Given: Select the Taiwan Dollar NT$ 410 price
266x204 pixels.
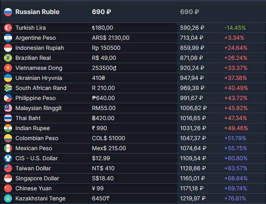Looking at the screenshot, I should 103,168.
